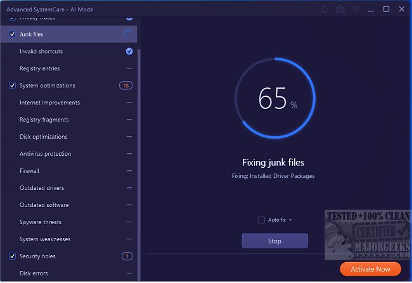Stop the fixing process
Viewport: 412px width, 283px height.
[275, 241]
